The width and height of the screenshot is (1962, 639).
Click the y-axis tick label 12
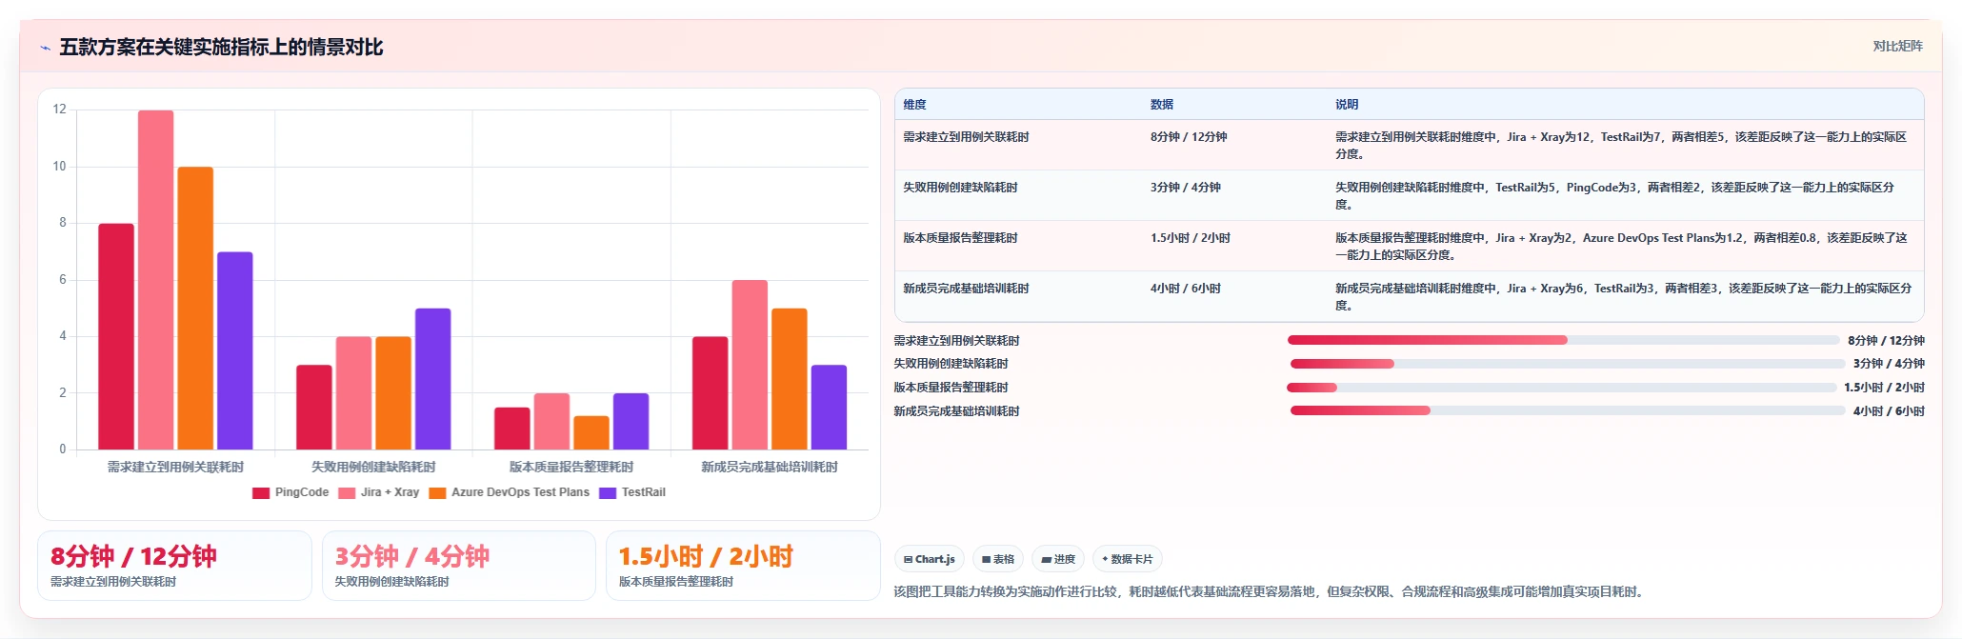pyautogui.click(x=60, y=110)
